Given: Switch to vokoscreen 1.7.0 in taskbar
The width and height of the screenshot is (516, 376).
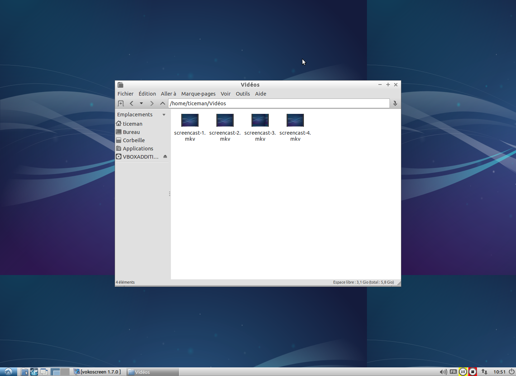Looking at the screenshot, I should (97, 372).
